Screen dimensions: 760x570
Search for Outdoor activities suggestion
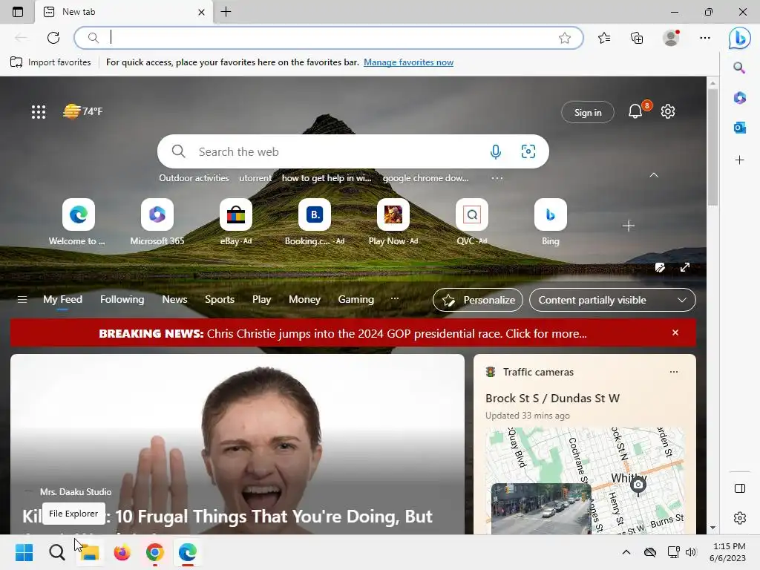pyautogui.click(x=194, y=178)
